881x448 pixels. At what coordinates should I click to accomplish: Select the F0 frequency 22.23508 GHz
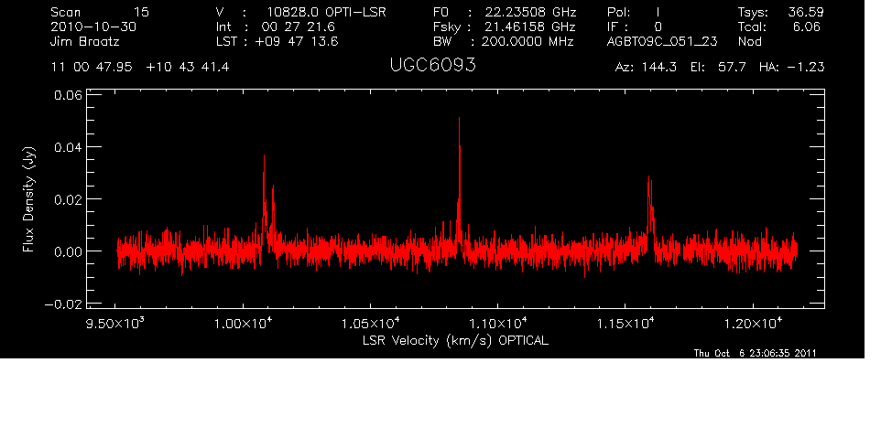pyautogui.click(x=530, y=12)
